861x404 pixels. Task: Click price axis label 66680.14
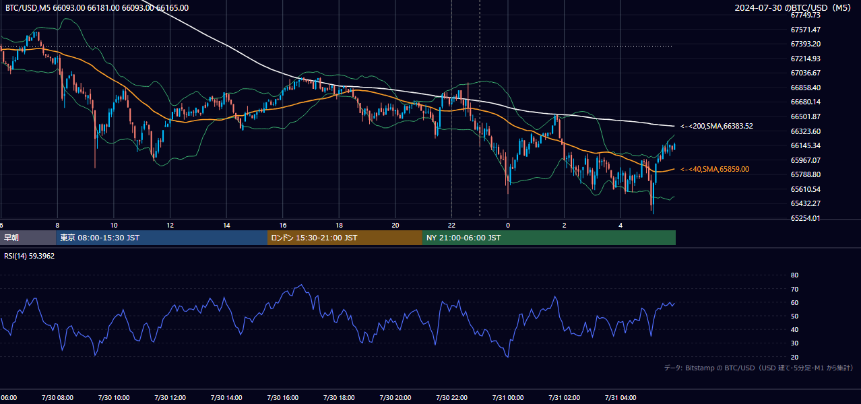coord(806,102)
